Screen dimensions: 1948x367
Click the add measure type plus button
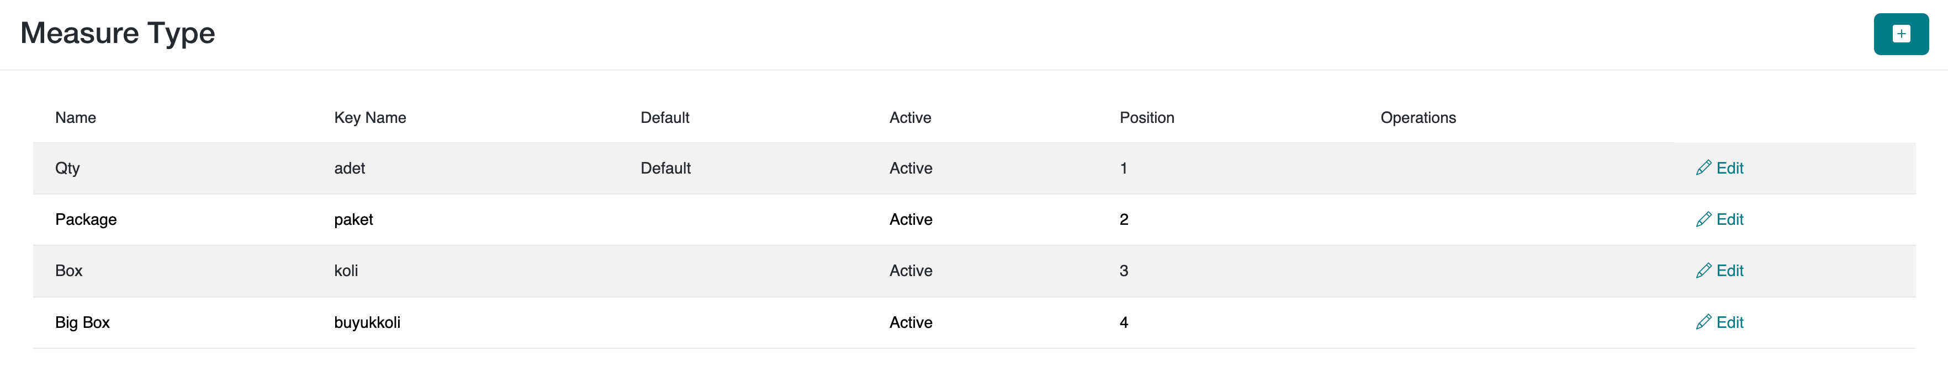pyautogui.click(x=1901, y=34)
